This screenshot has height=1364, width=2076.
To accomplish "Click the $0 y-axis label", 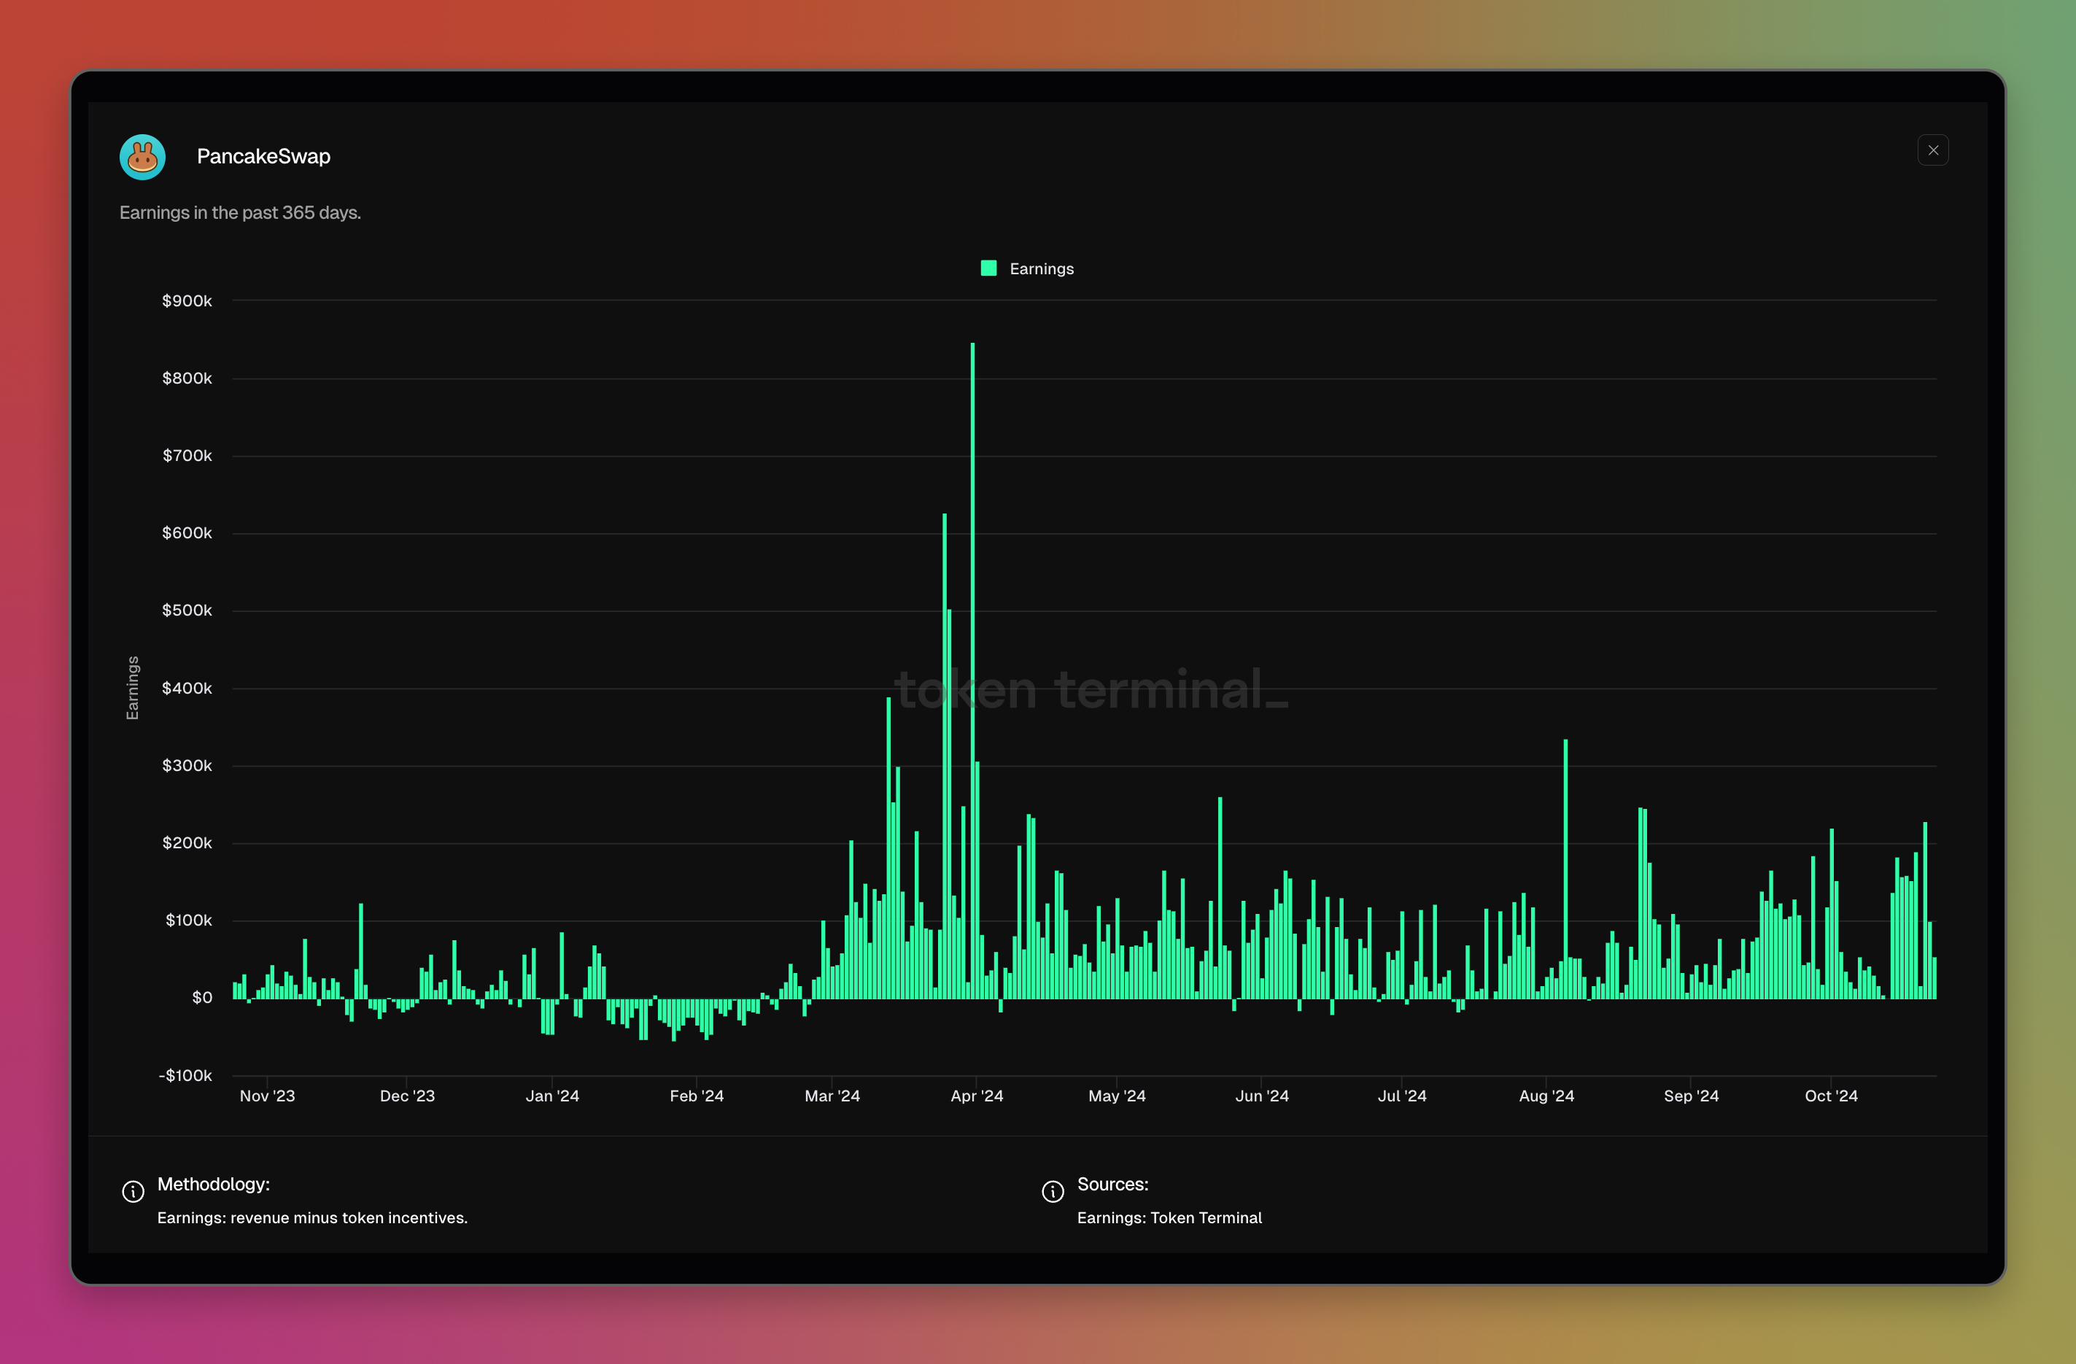I will coord(201,998).
